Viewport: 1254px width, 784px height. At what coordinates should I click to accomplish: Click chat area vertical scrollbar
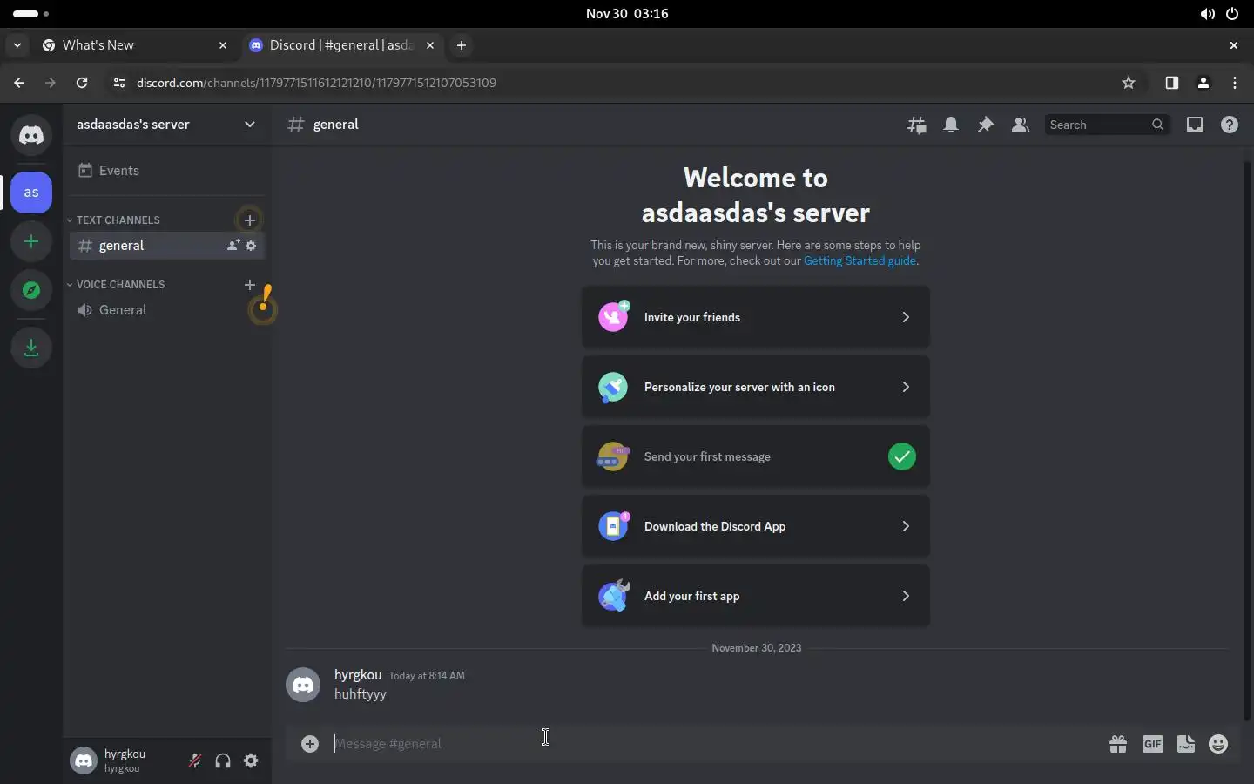[1247, 440]
